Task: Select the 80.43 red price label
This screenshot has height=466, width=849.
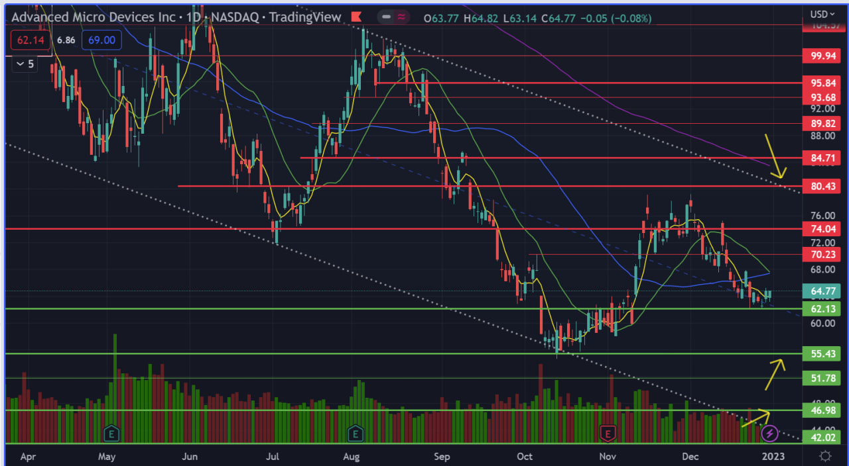Action: point(821,187)
